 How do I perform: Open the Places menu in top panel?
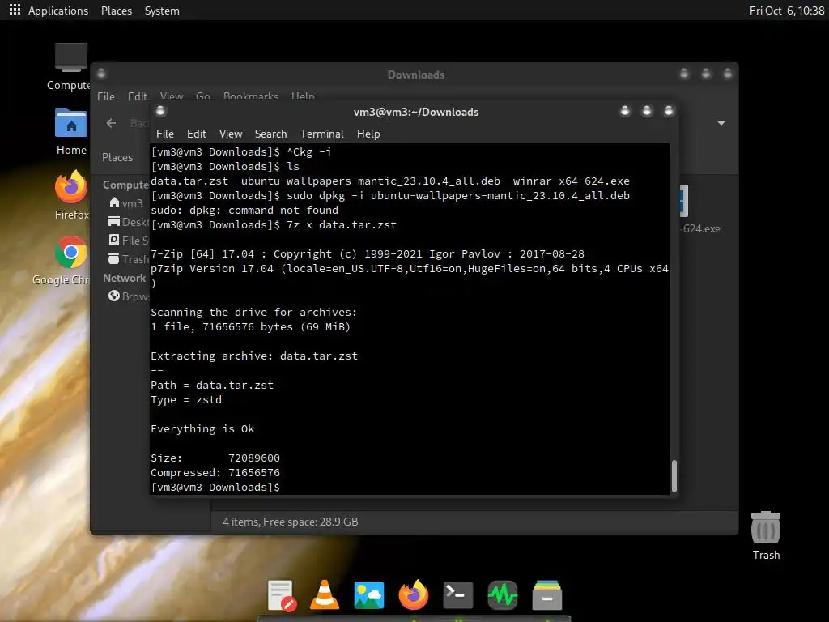tap(117, 11)
